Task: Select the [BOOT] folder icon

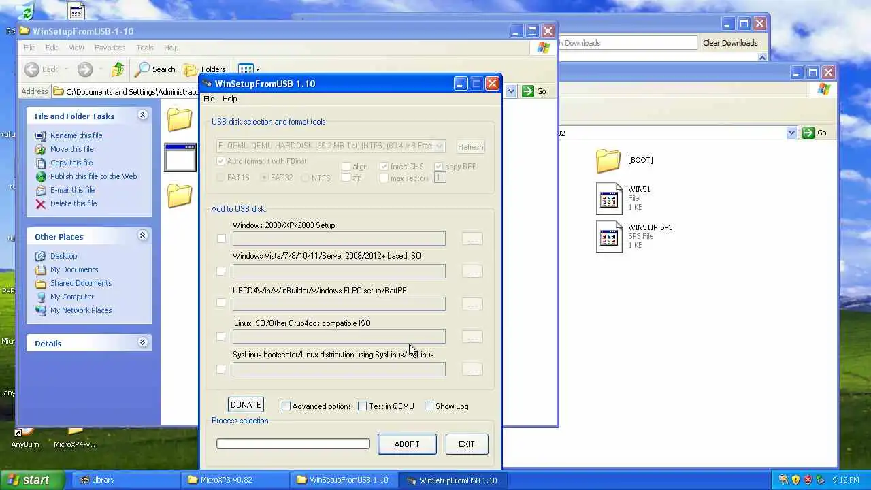Action: tap(608, 161)
